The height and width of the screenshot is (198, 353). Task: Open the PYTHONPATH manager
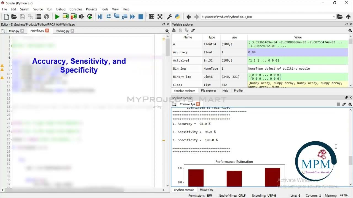pyautogui.click(x=177, y=17)
